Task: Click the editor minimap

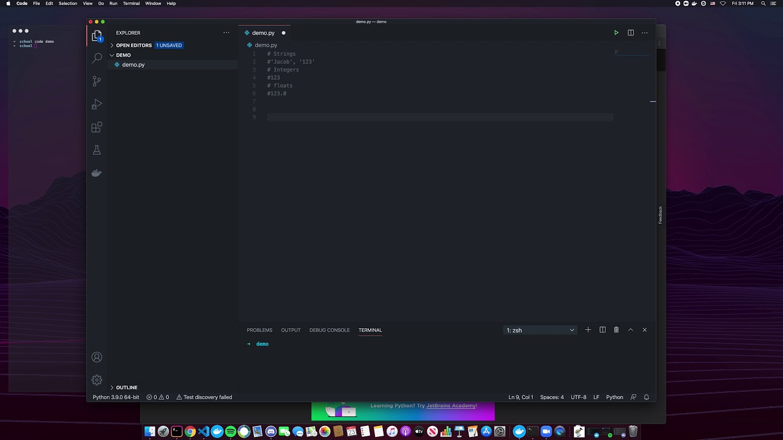Action: coord(632,53)
